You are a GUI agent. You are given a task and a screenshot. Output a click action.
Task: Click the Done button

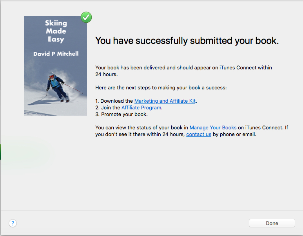pos(272,223)
